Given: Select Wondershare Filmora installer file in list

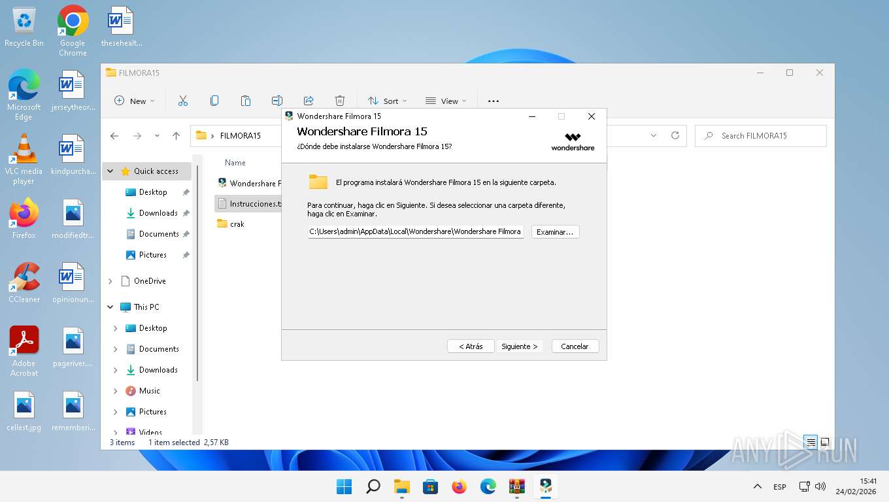Looking at the screenshot, I should [x=248, y=183].
